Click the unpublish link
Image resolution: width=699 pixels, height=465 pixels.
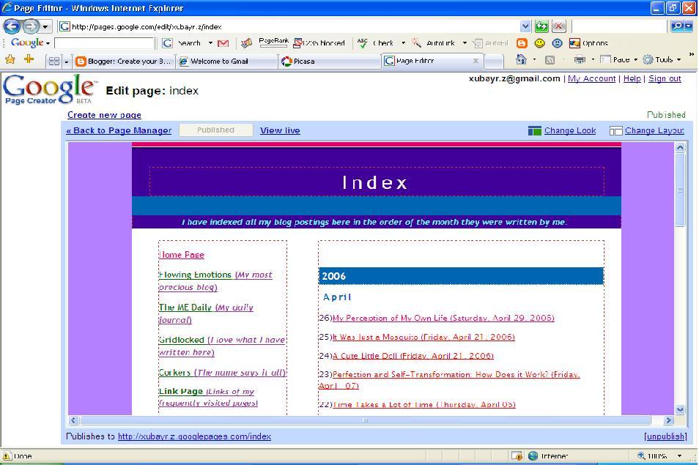pyautogui.click(x=665, y=436)
